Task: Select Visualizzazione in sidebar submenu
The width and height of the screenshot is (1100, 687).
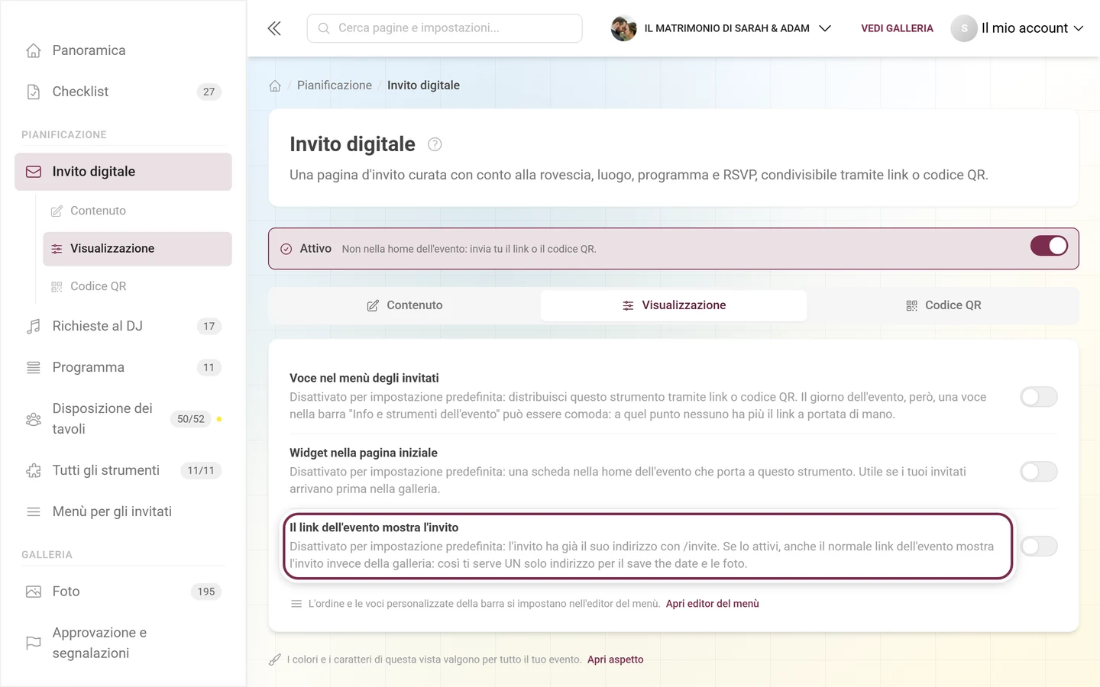Action: (137, 249)
